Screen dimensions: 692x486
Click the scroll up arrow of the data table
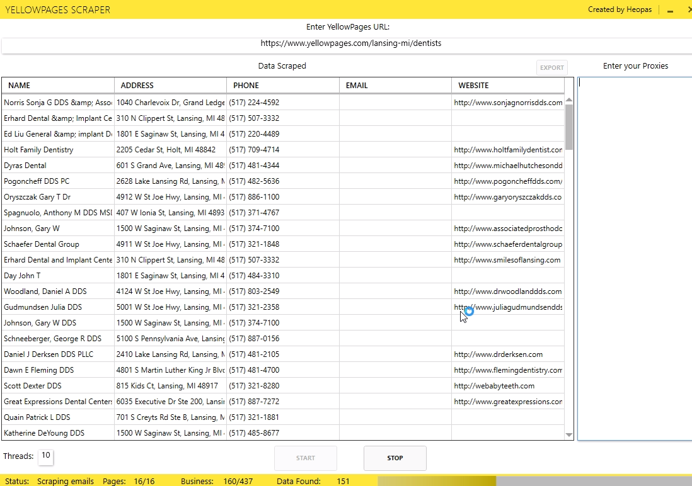click(x=569, y=100)
